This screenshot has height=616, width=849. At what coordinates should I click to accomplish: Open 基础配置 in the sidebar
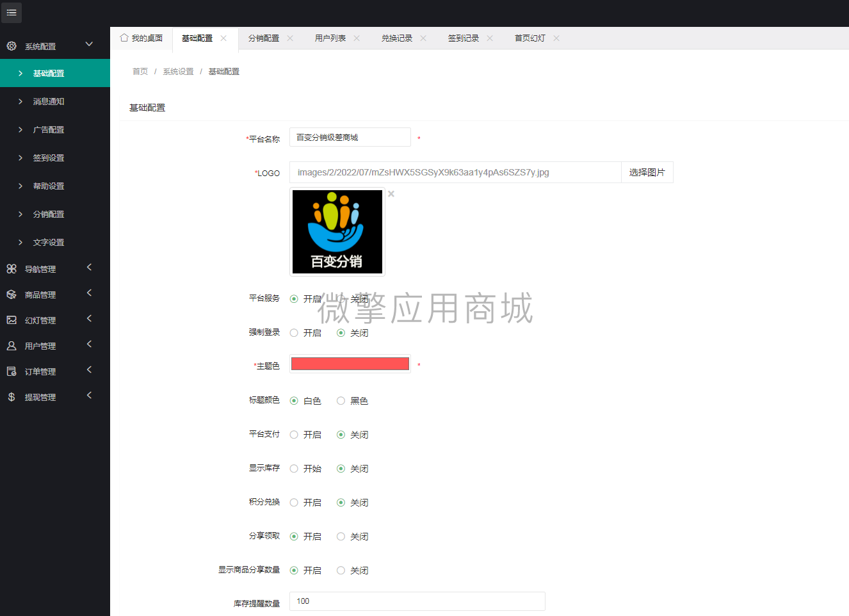pos(55,73)
